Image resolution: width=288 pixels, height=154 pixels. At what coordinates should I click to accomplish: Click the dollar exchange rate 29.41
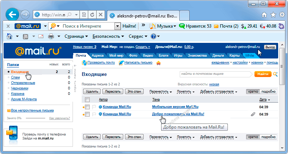click(249, 26)
